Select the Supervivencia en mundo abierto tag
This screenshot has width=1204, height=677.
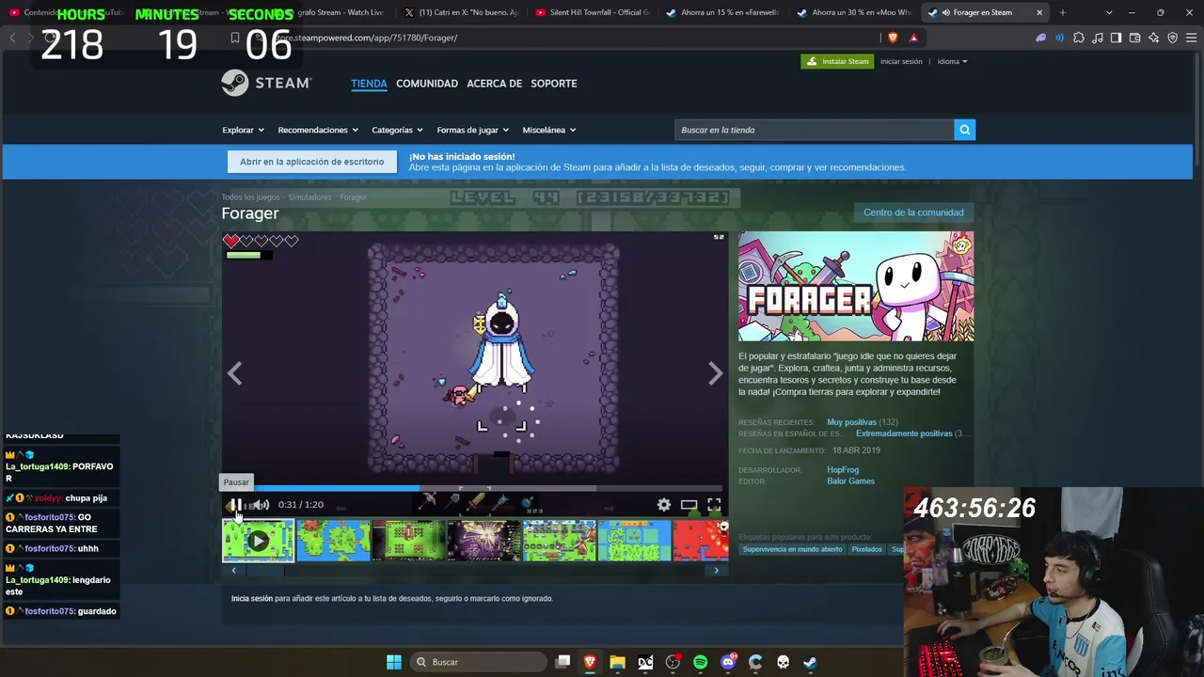(792, 549)
